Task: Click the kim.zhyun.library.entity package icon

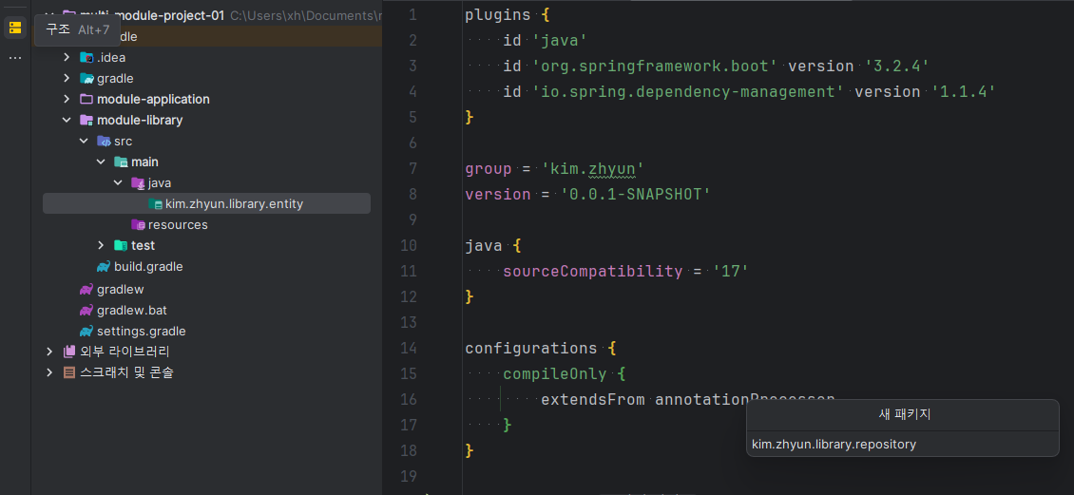Action: click(156, 203)
